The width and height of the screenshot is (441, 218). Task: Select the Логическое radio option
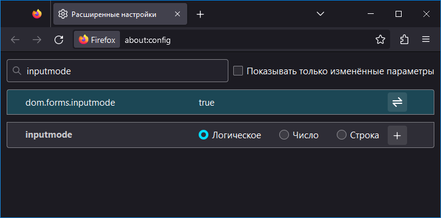[x=204, y=135]
